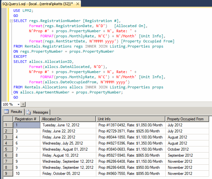Click the horizontal scroll left arrow

point(23,104)
